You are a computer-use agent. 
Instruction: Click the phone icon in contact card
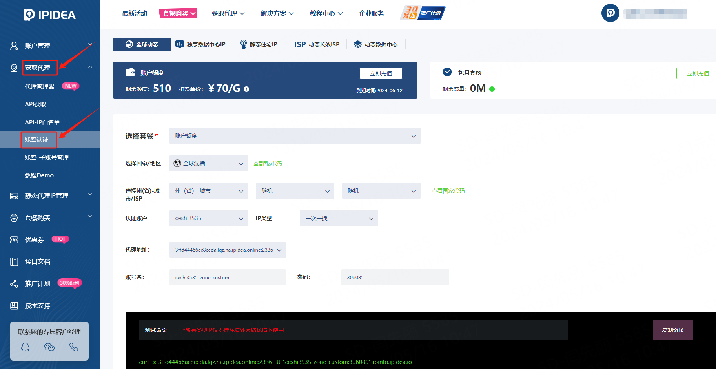coord(73,347)
